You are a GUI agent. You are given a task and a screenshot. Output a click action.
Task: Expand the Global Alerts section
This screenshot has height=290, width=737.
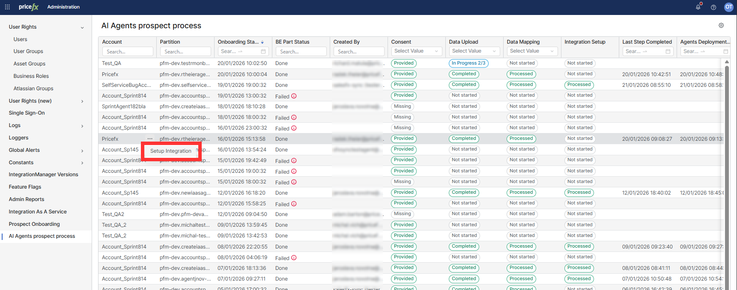82,151
